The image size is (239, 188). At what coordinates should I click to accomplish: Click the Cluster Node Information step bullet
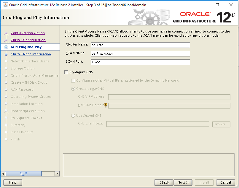tap(6, 54)
